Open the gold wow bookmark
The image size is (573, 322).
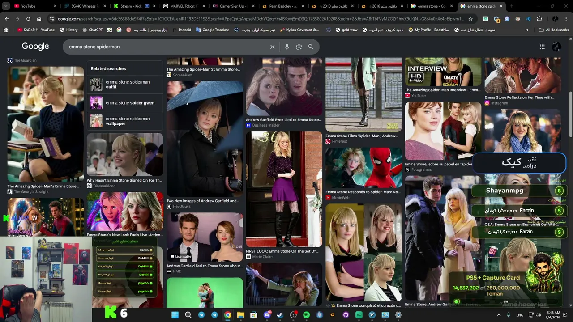click(x=346, y=30)
